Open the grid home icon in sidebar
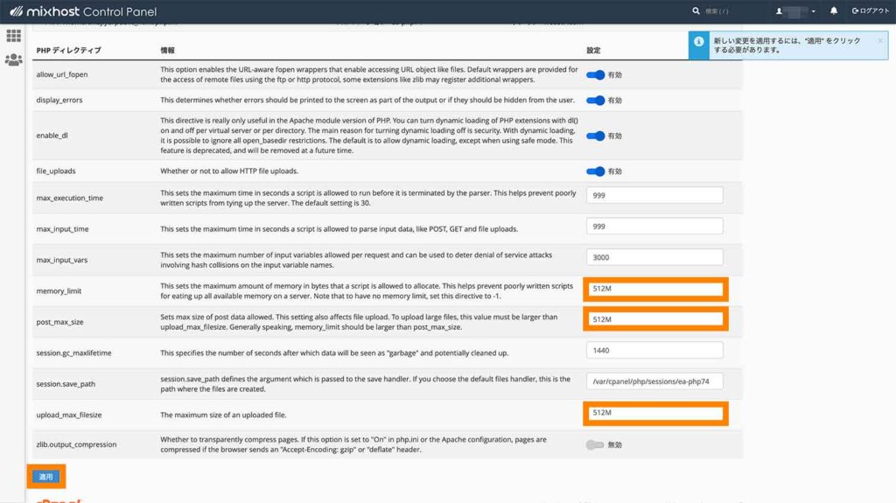 coord(13,36)
